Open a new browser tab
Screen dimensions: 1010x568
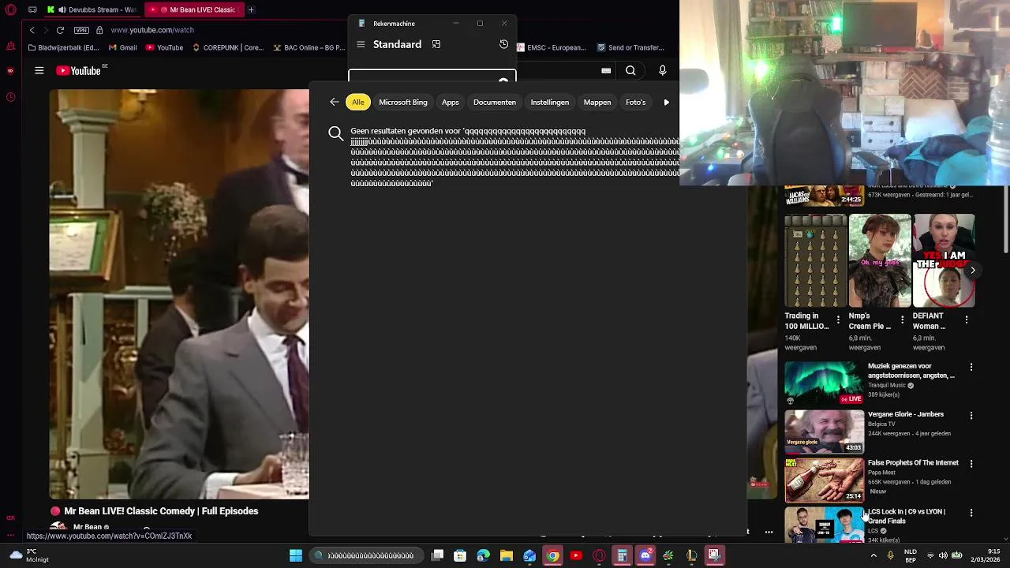point(251,9)
